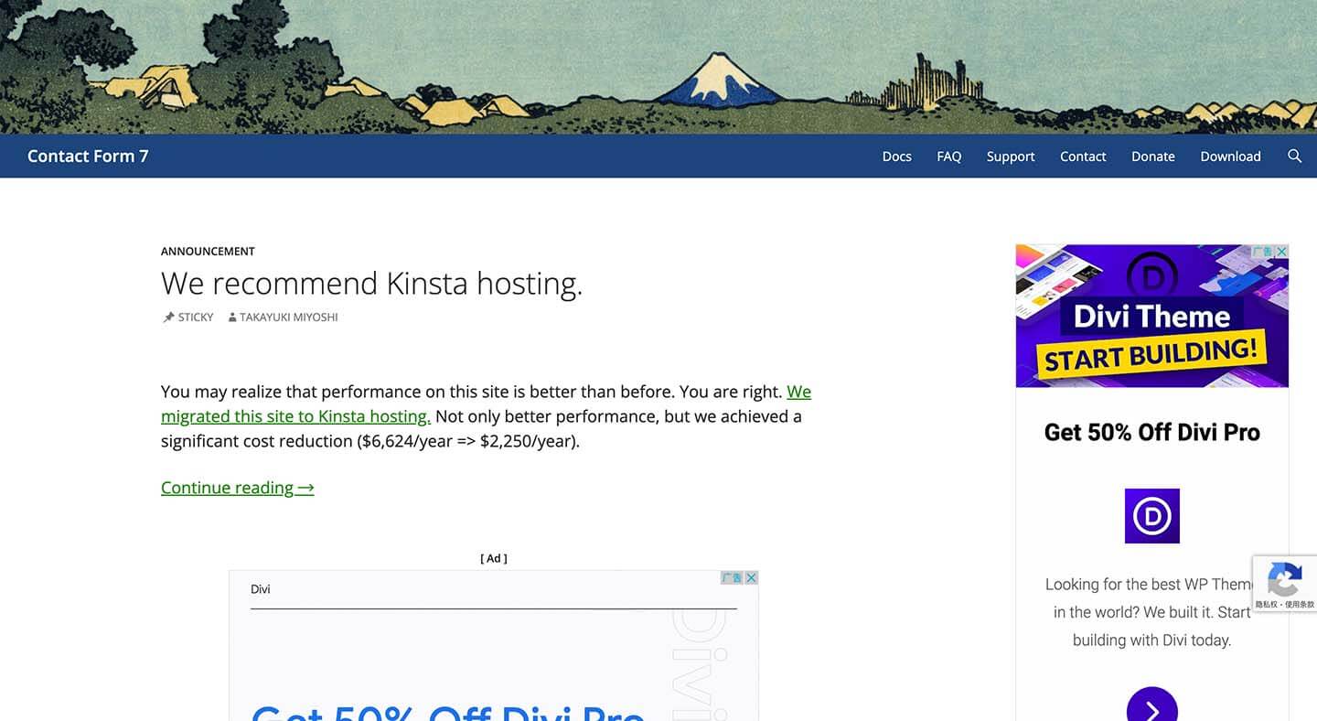Click the STICKY label text
This screenshot has width=1317, height=721.
tap(196, 317)
